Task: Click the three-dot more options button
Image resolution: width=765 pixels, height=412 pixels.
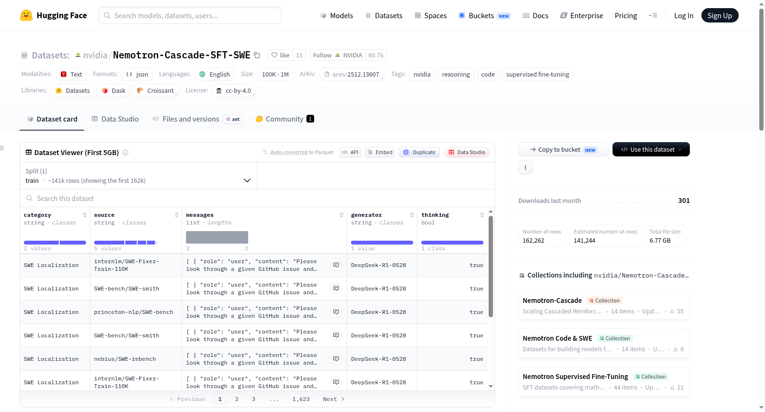Action: point(525,167)
